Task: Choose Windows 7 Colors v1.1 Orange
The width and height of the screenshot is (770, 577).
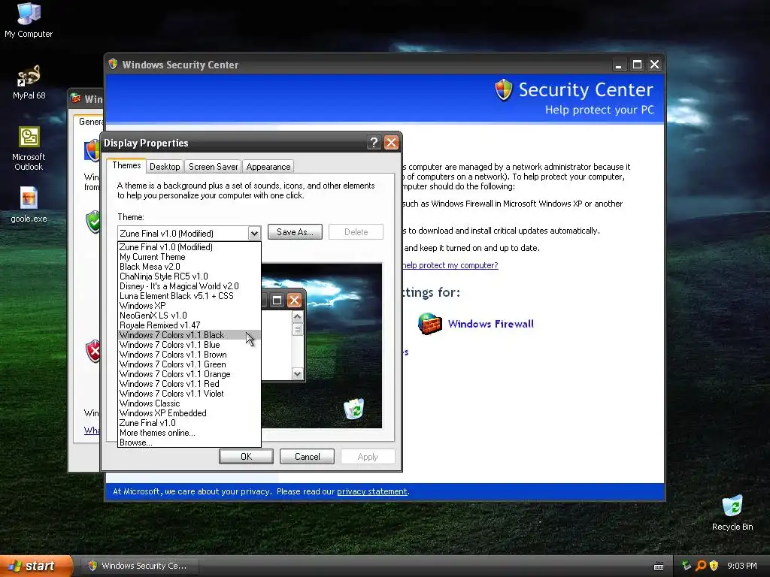Action: click(189, 374)
